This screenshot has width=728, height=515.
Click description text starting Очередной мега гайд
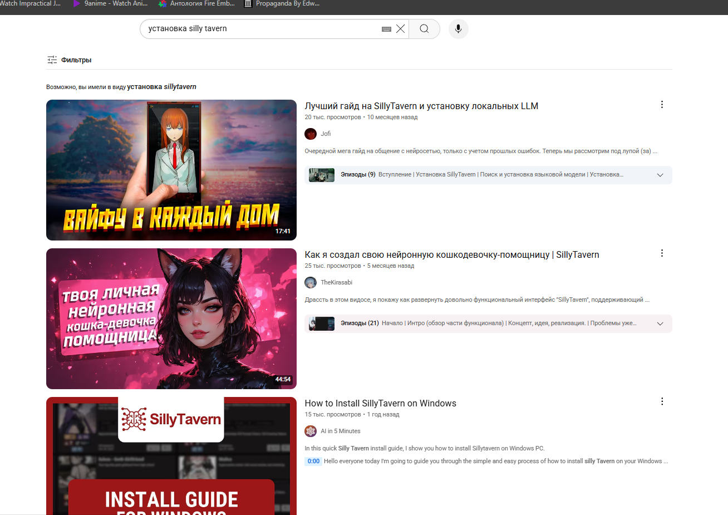[x=481, y=151]
